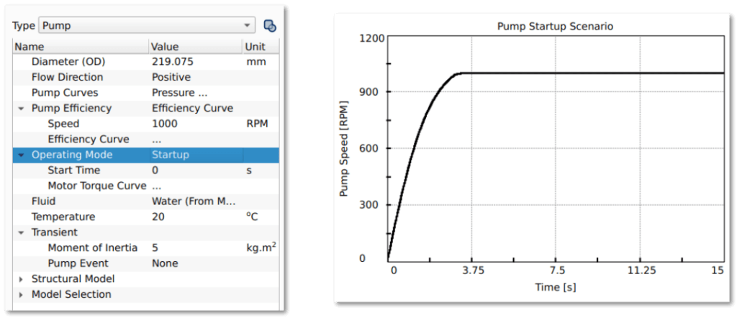
Task: Click the kg.m² unit for Moment of Inertia
Action: [261, 247]
